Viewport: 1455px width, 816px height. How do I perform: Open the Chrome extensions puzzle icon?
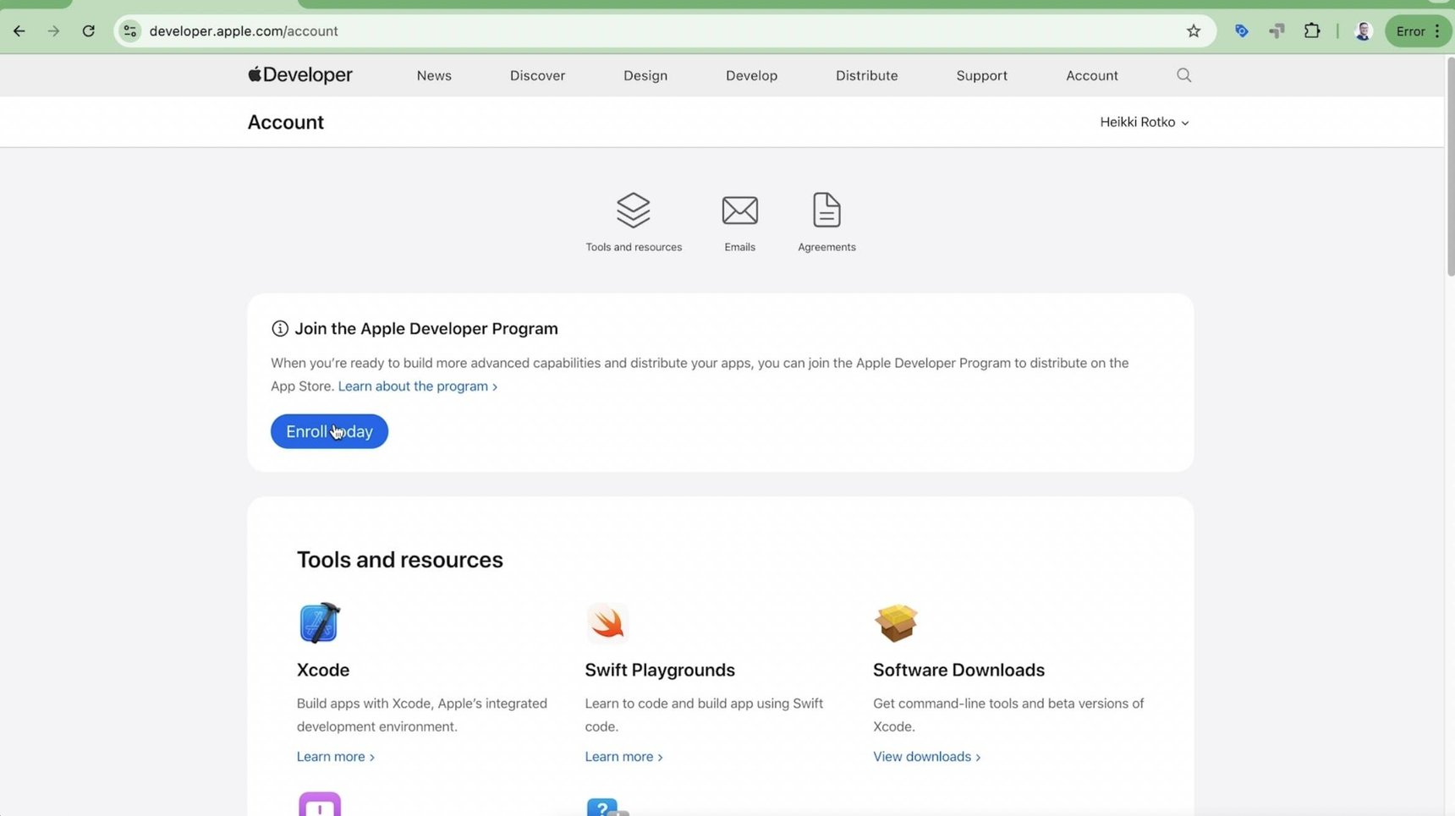[1312, 30]
